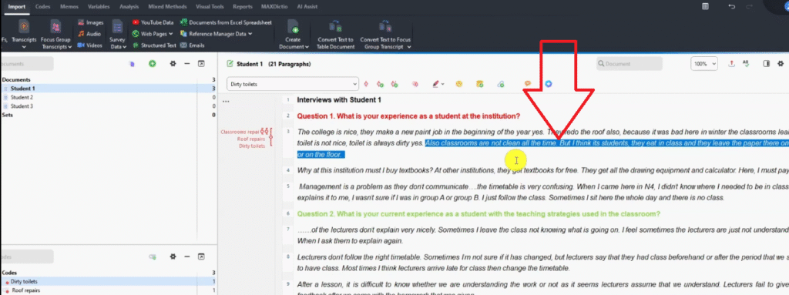Click the Dirty toilets coding stripe label
Screen dimensions: 789x295
[252, 146]
